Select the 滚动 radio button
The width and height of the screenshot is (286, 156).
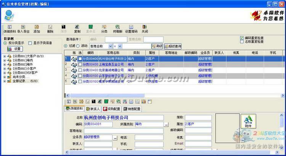click(x=77, y=46)
